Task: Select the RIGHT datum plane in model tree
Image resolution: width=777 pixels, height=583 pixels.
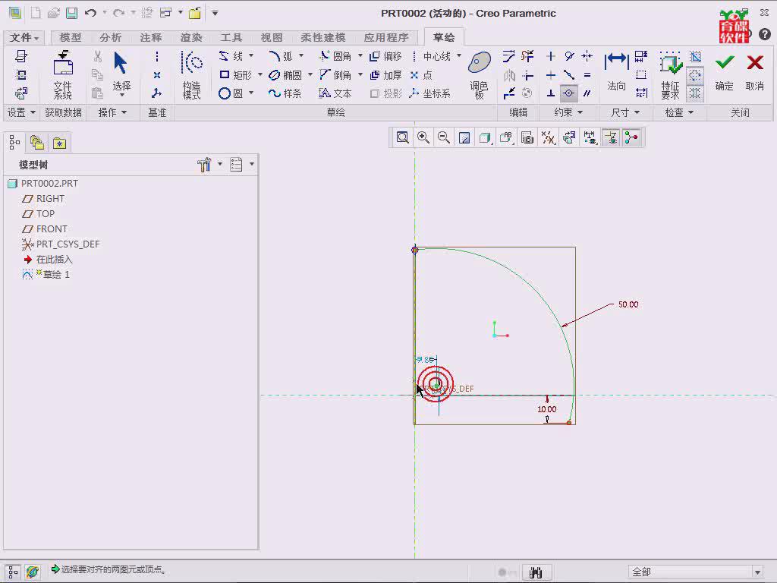Action: tap(43, 199)
